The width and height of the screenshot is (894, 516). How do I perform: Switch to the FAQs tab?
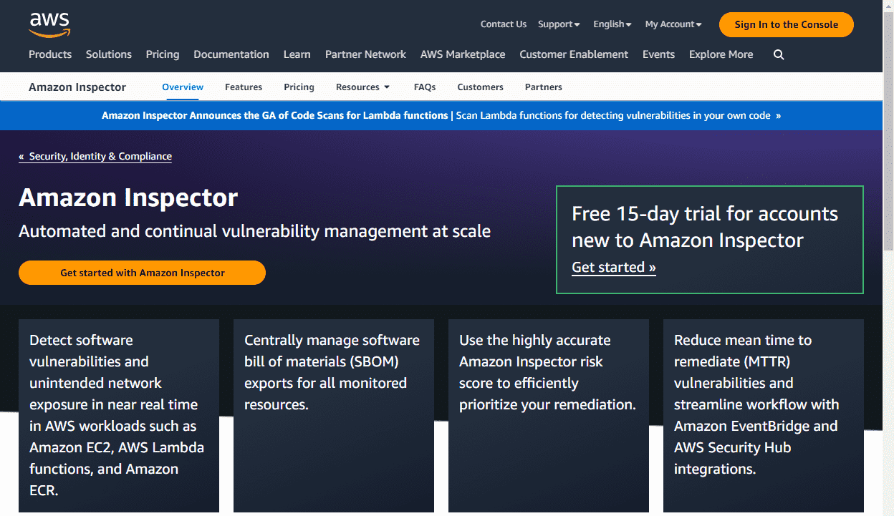tap(425, 87)
